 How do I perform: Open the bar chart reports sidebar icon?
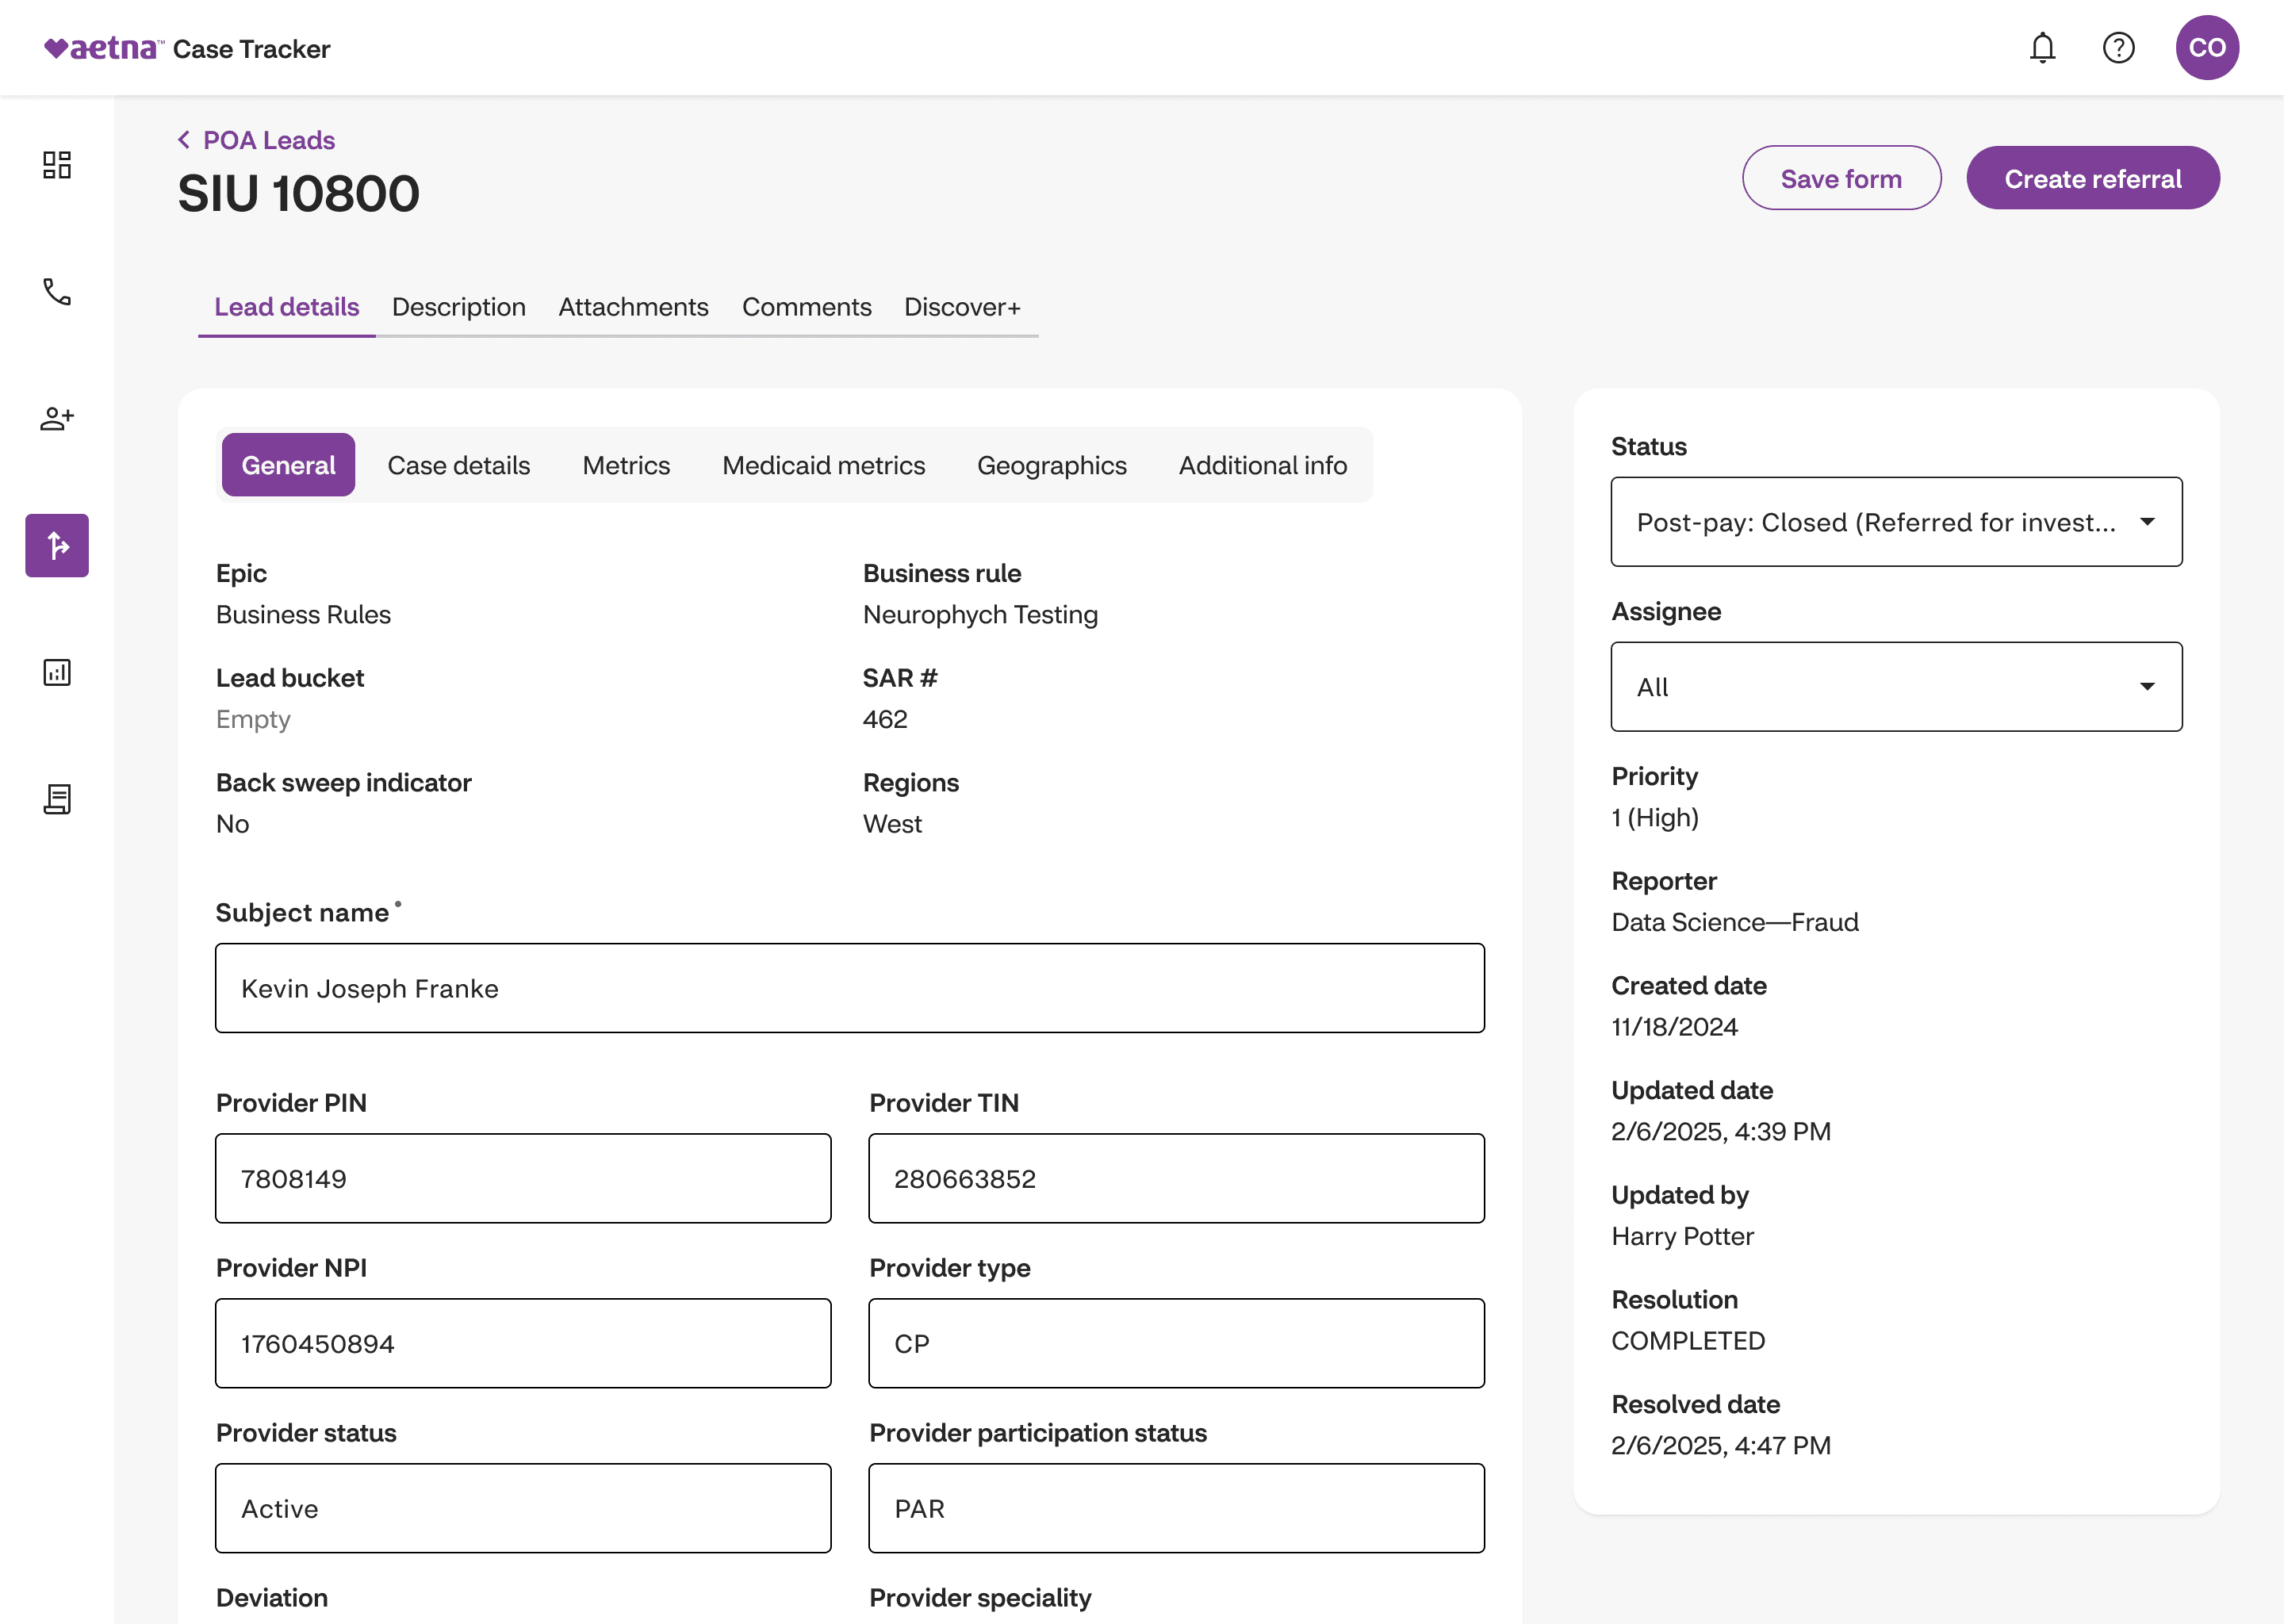click(57, 672)
